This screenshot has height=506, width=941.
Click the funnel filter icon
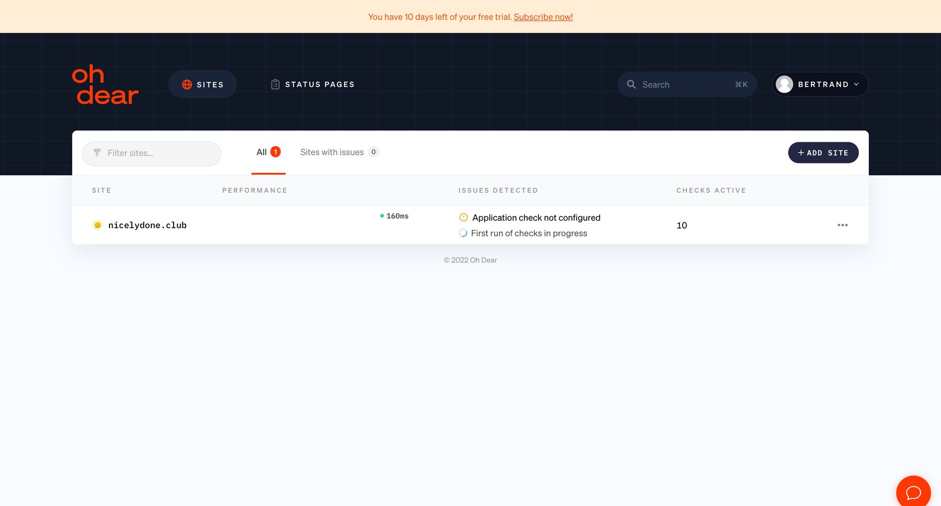[97, 153]
